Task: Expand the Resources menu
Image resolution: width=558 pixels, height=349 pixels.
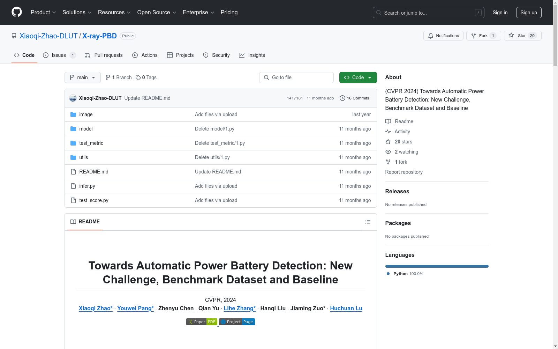Action: pos(114,13)
